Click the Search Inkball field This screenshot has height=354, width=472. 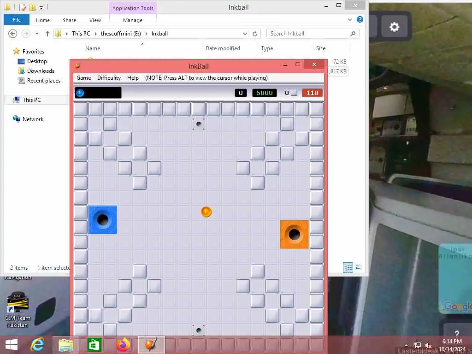(x=313, y=34)
